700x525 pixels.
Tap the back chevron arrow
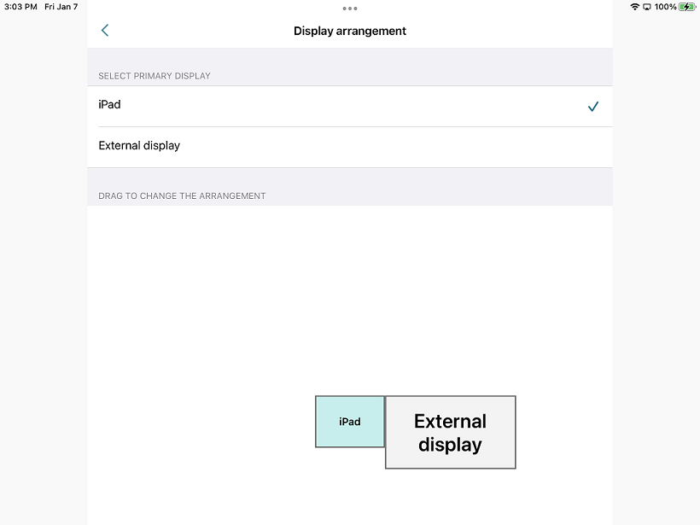(x=105, y=31)
